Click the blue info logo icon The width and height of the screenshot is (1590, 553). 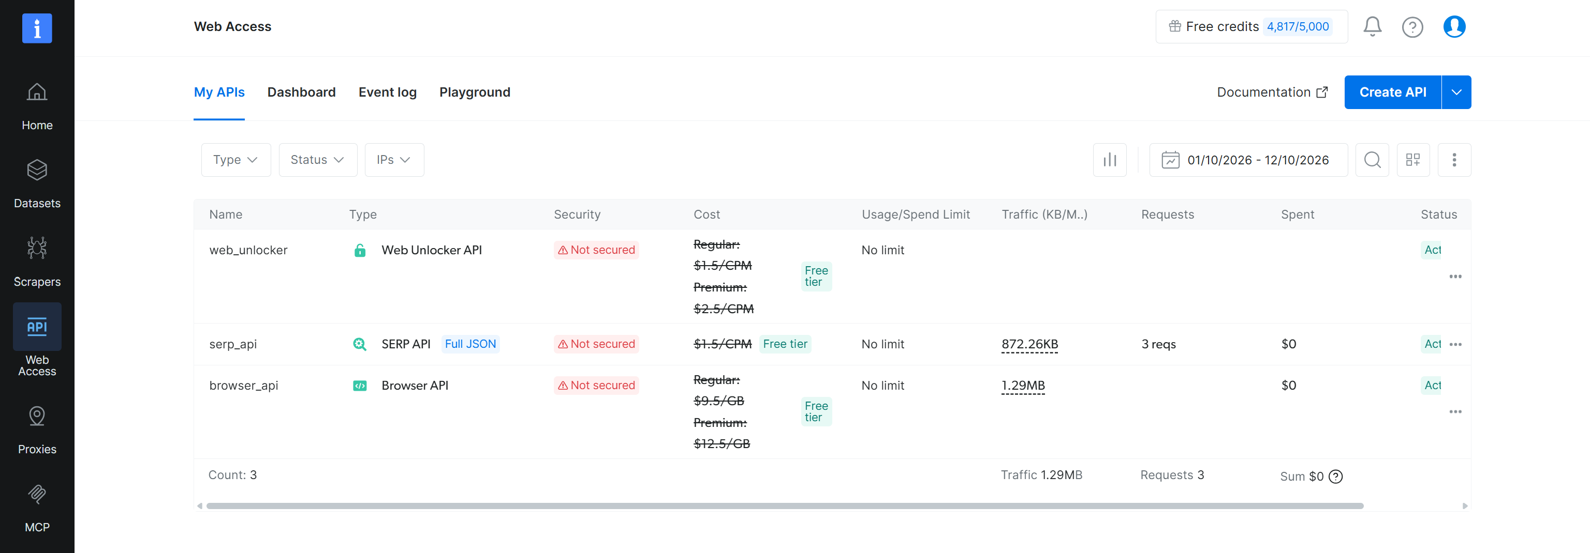pos(37,28)
